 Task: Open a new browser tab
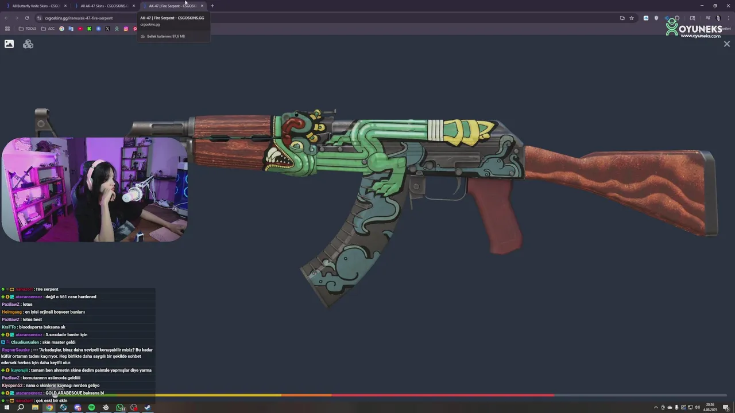point(212,6)
